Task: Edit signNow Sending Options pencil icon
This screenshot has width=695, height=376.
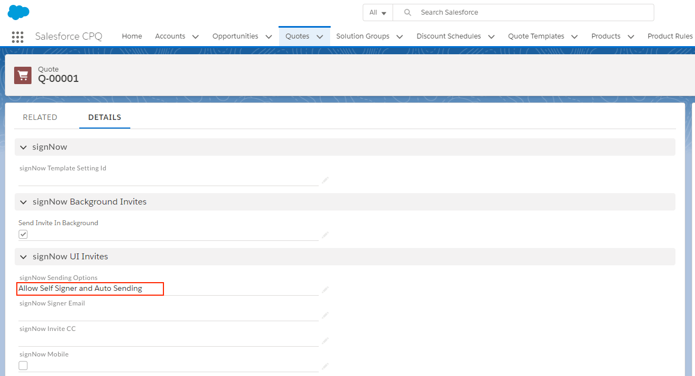Action: coord(325,290)
